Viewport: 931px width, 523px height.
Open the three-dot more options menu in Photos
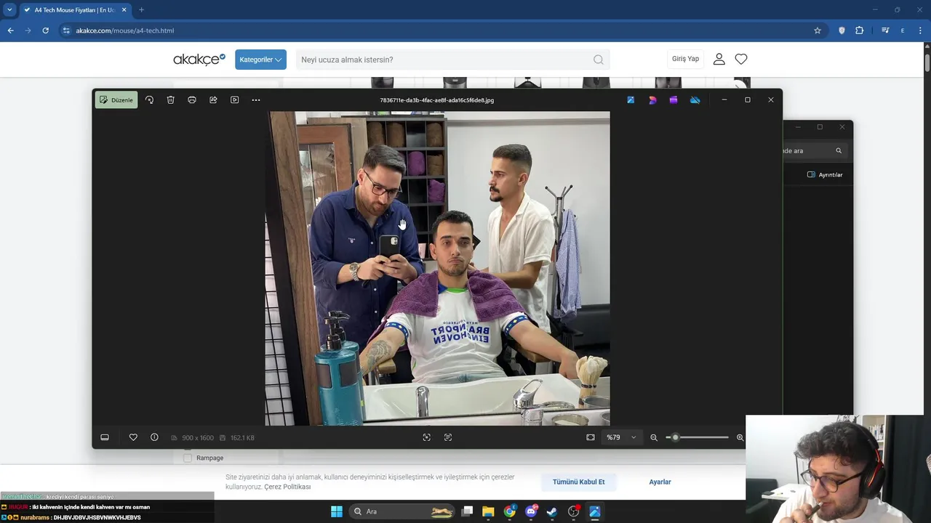256,100
